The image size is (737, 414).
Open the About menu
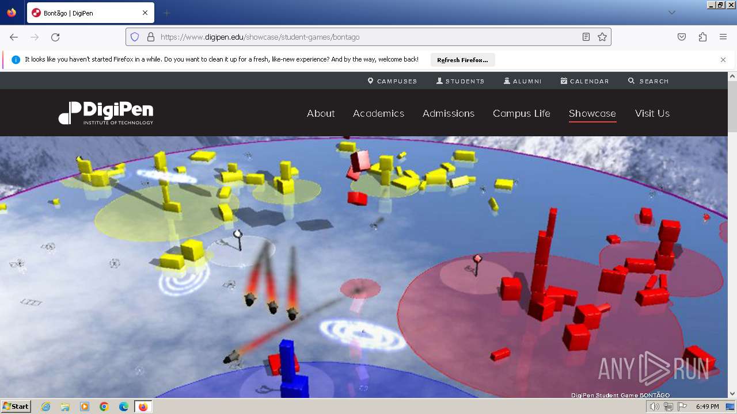coord(321,113)
